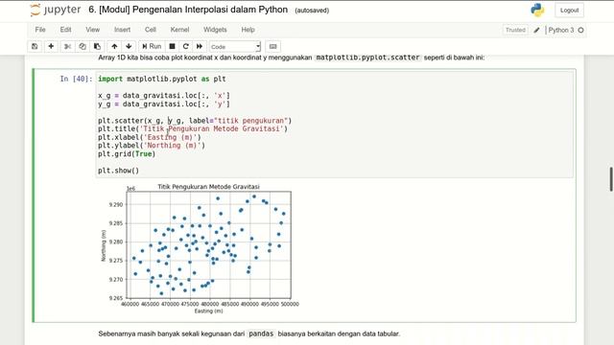
Task: Save and checkpoint the notebook
Action: 35,47
